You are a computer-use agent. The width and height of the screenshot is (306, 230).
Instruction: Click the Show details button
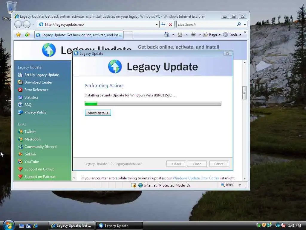[98, 113]
